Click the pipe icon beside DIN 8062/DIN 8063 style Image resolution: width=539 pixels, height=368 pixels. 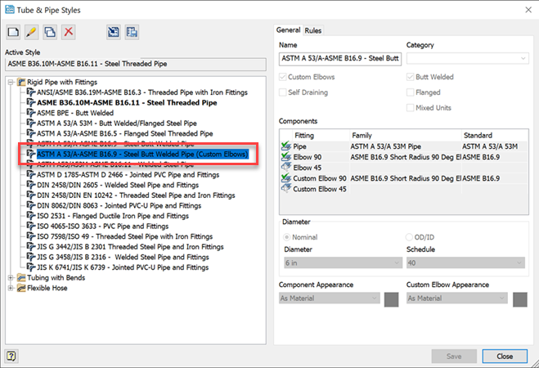pyautogui.click(x=31, y=205)
